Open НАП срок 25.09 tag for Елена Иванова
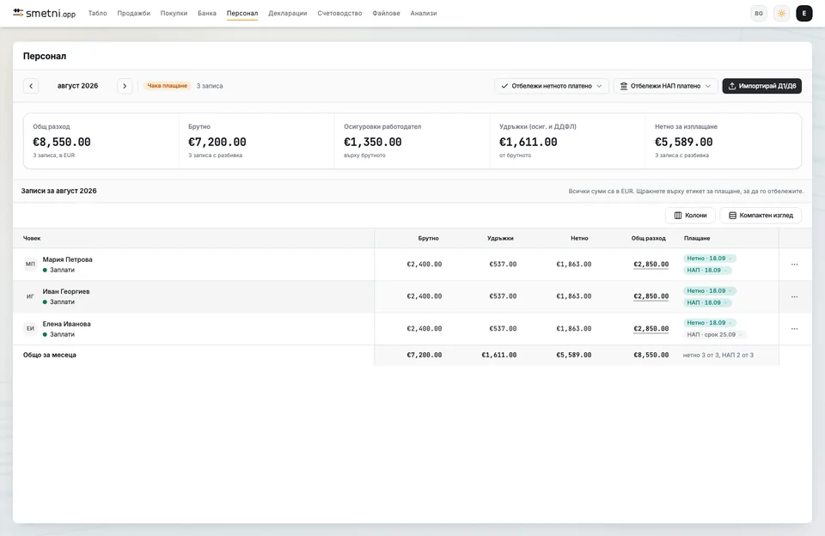 coord(714,334)
